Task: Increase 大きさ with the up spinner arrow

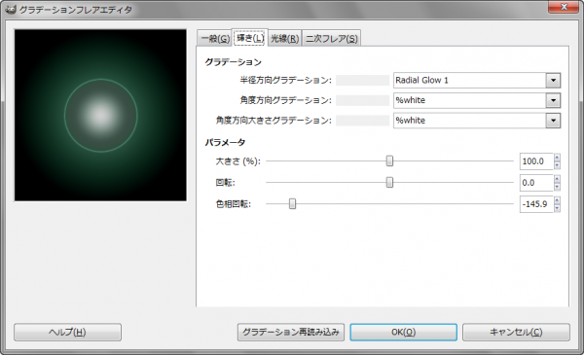Action: click(x=557, y=158)
